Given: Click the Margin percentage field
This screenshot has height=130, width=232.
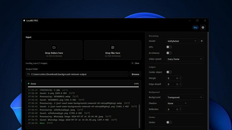Looking at the screenshot, I should click(x=174, y=78).
